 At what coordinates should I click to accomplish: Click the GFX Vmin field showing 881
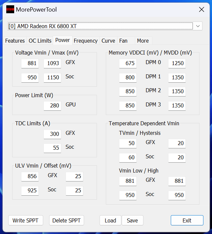tap(30, 63)
